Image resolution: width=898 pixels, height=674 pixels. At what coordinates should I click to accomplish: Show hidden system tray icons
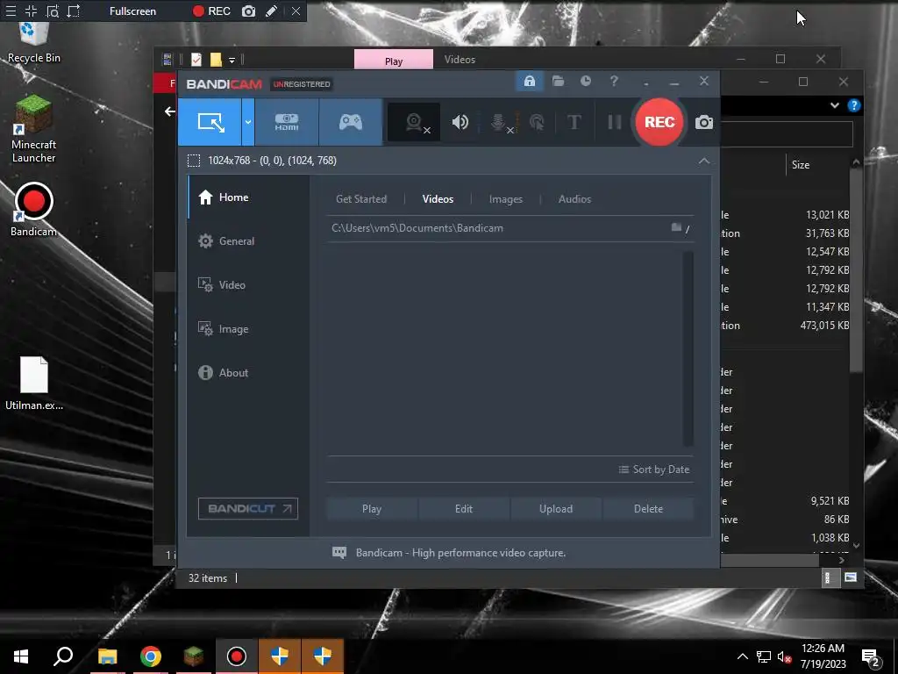tap(742, 656)
